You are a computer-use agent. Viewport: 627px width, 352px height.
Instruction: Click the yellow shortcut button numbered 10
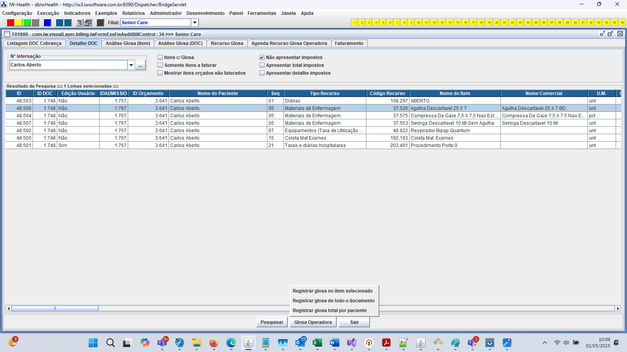pyautogui.click(x=418, y=23)
